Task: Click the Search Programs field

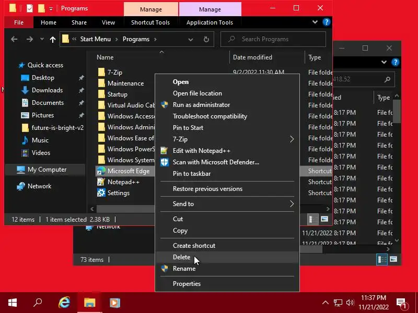Action: [273, 39]
